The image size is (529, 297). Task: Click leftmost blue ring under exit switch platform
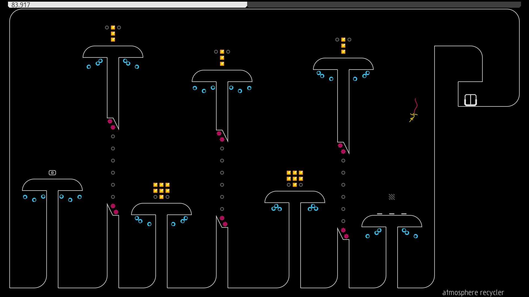25,197
